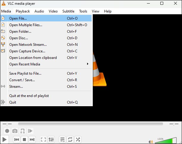Screen dimensions: 182x144
Task: Start playback with the Play button
Action: coord(4,140)
